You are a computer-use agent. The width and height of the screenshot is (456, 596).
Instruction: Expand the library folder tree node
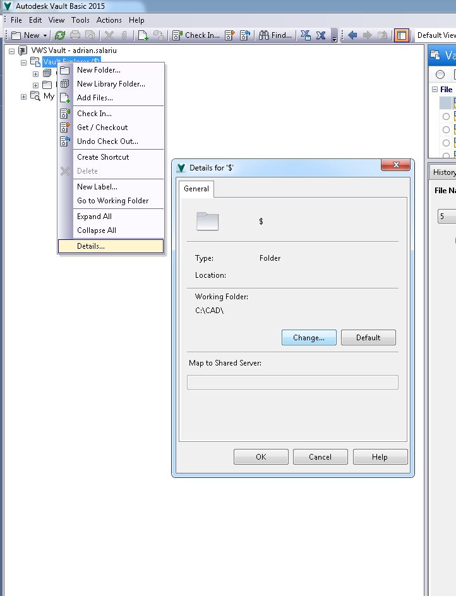(x=35, y=74)
